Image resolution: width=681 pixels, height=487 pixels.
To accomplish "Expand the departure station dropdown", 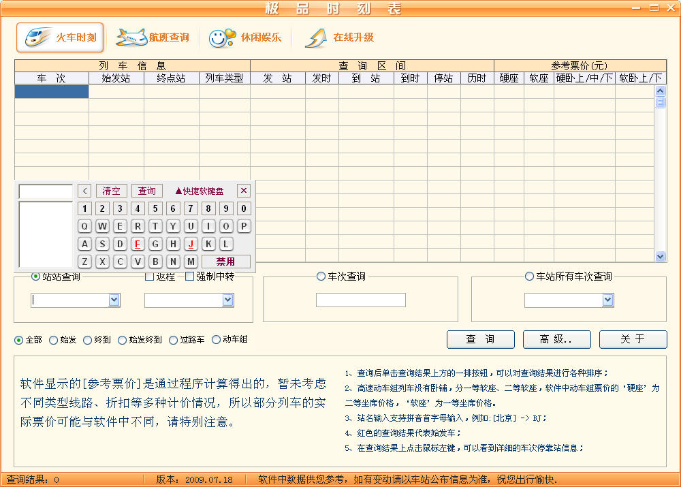I will 114,300.
